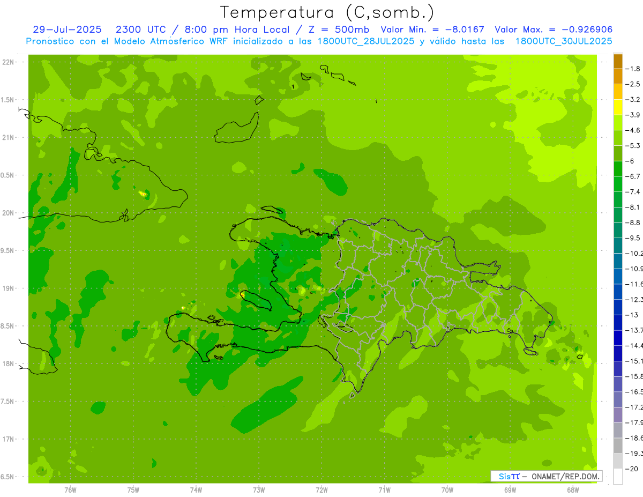Click the "76W" longitude axis label
This screenshot has height=497, width=643.
tap(70, 489)
